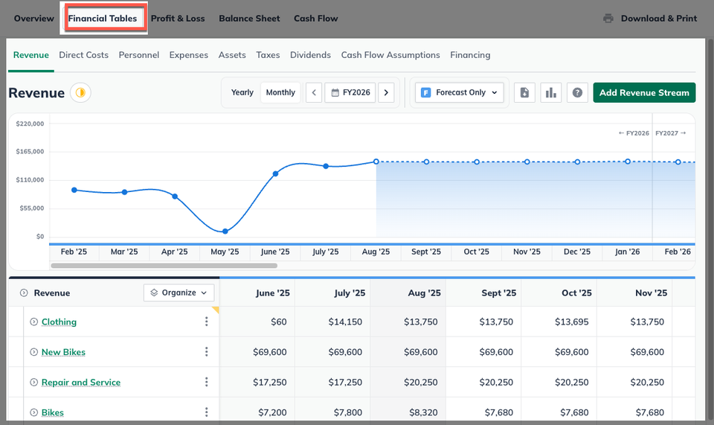Click the Clothing July '25 cell $14,150
Viewport: 714px width, 425px height.
pos(333,322)
